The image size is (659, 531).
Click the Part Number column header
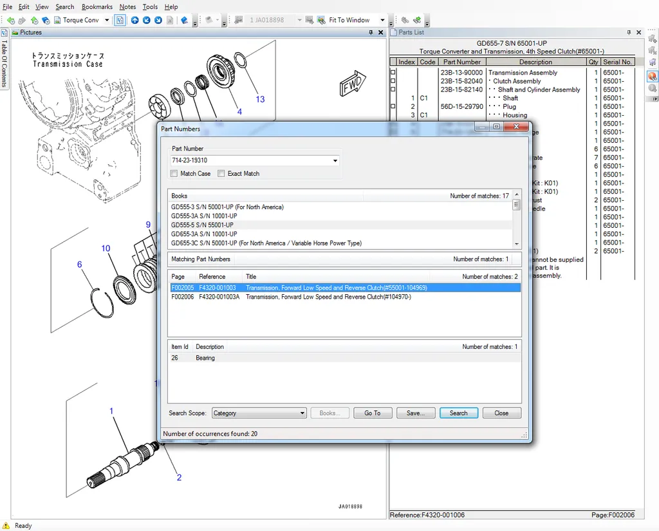[x=461, y=62]
